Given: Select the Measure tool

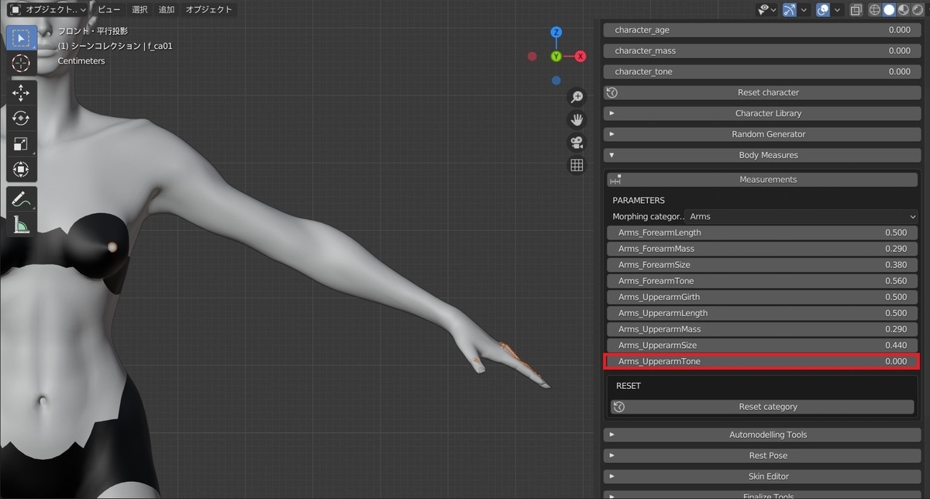Looking at the screenshot, I should (21, 225).
